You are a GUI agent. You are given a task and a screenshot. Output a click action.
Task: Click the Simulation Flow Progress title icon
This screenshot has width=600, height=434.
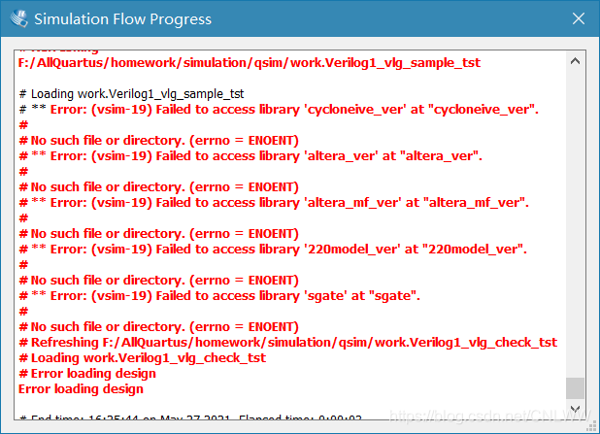coord(18,18)
